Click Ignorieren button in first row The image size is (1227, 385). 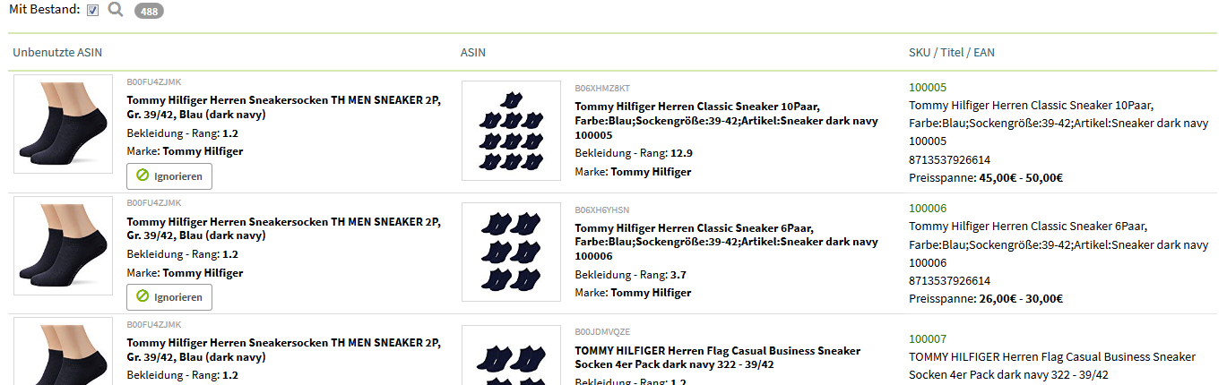click(x=169, y=176)
